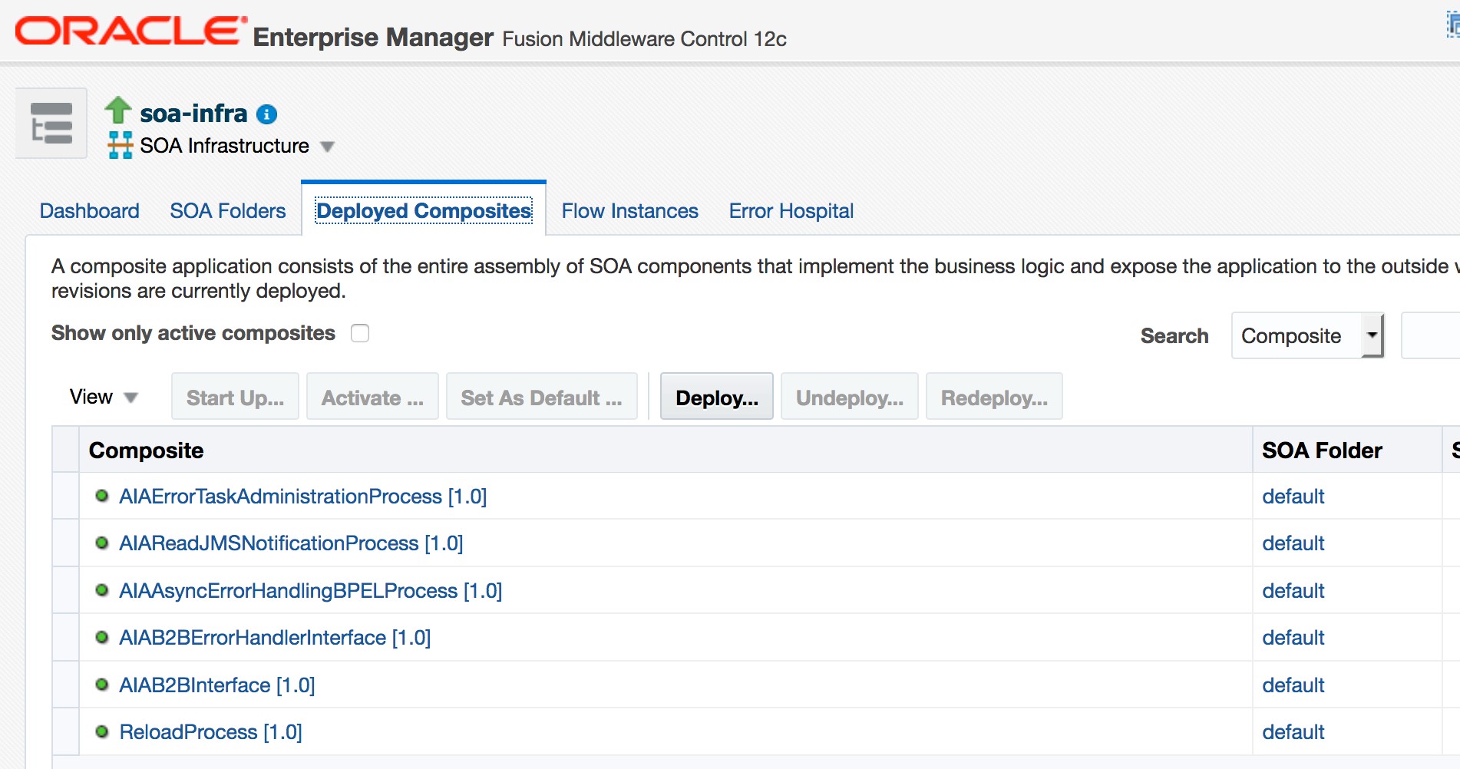
Task: Open the default SOA Folder for AIAReadJMSNotificationProcess
Action: [1293, 543]
